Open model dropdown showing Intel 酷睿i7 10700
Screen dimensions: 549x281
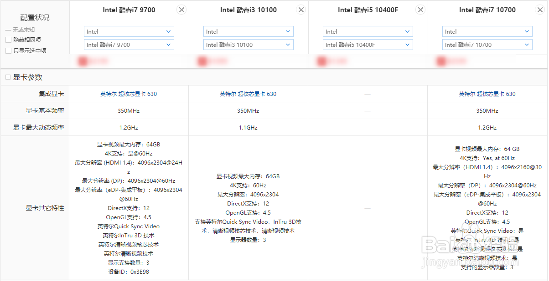tap(487, 45)
